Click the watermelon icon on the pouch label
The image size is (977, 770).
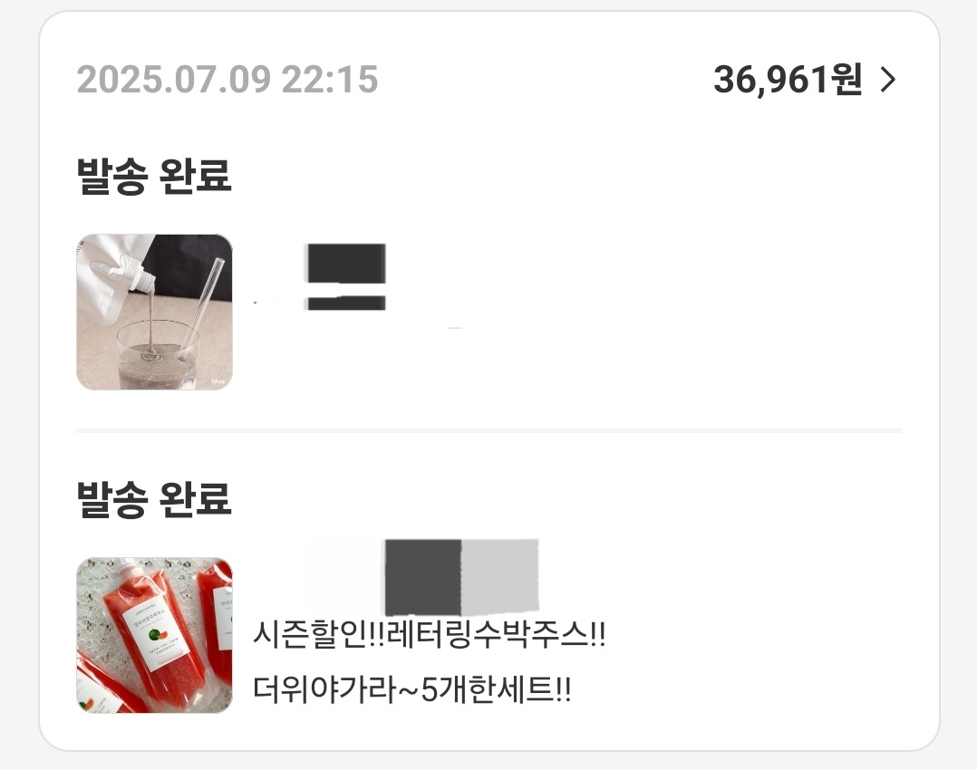click(x=159, y=635)
